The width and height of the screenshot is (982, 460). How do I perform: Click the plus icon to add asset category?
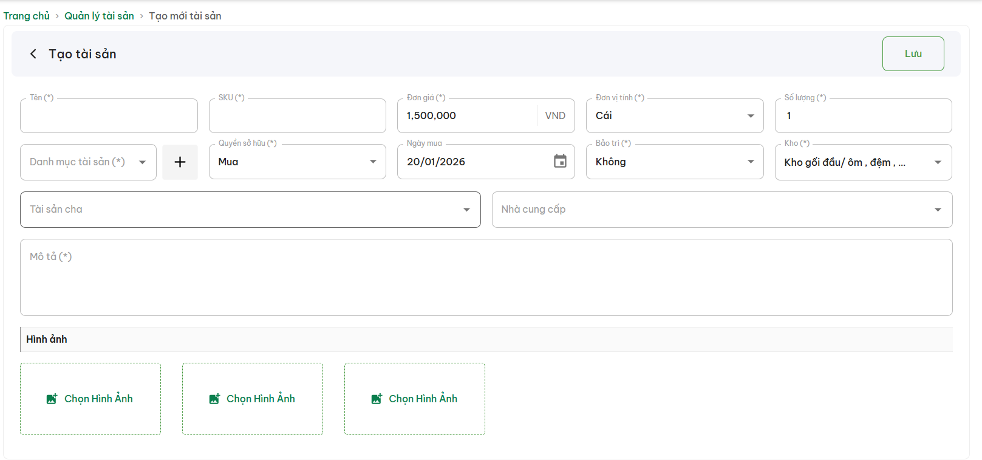180,162
